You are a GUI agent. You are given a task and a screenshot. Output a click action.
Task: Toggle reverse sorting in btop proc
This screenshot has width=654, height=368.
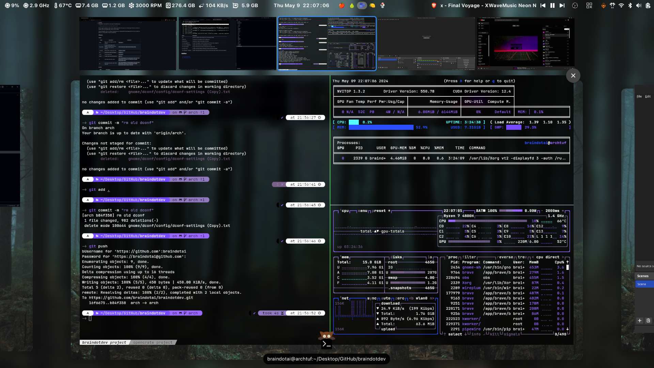505,257
